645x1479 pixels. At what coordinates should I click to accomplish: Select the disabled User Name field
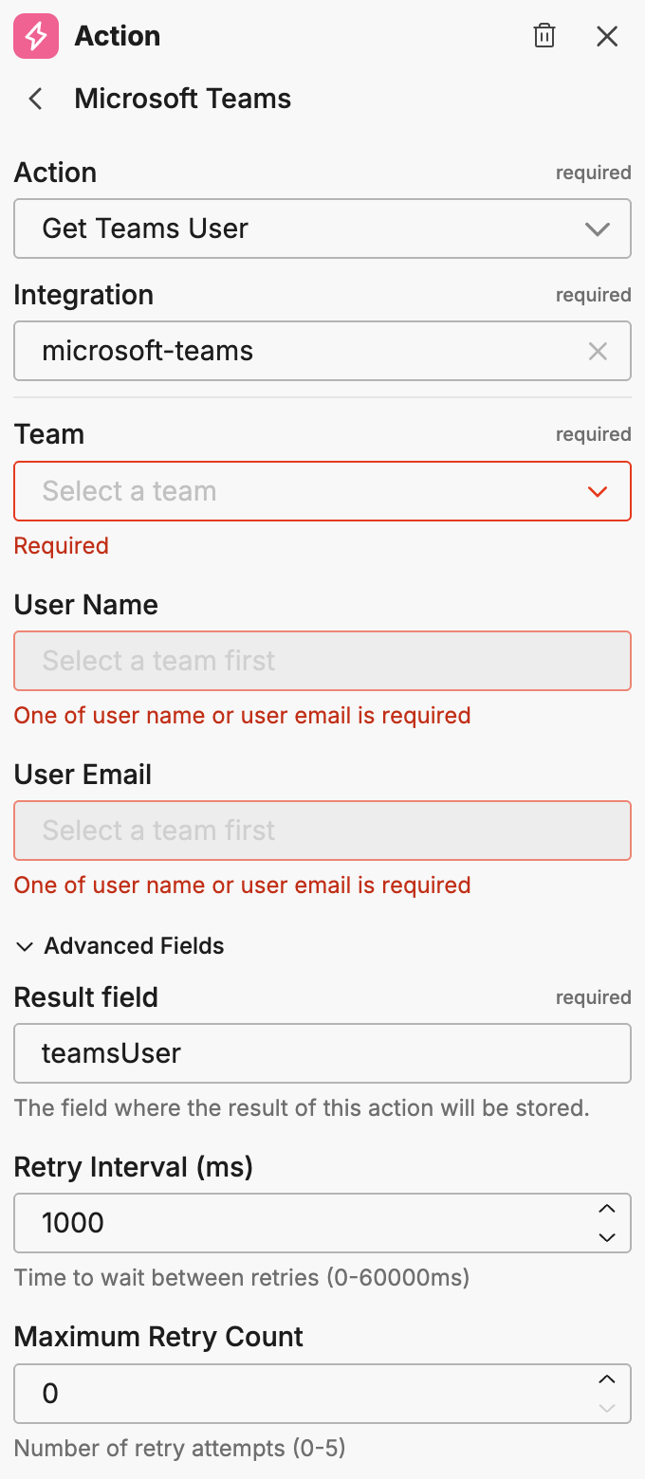point(322,661)
